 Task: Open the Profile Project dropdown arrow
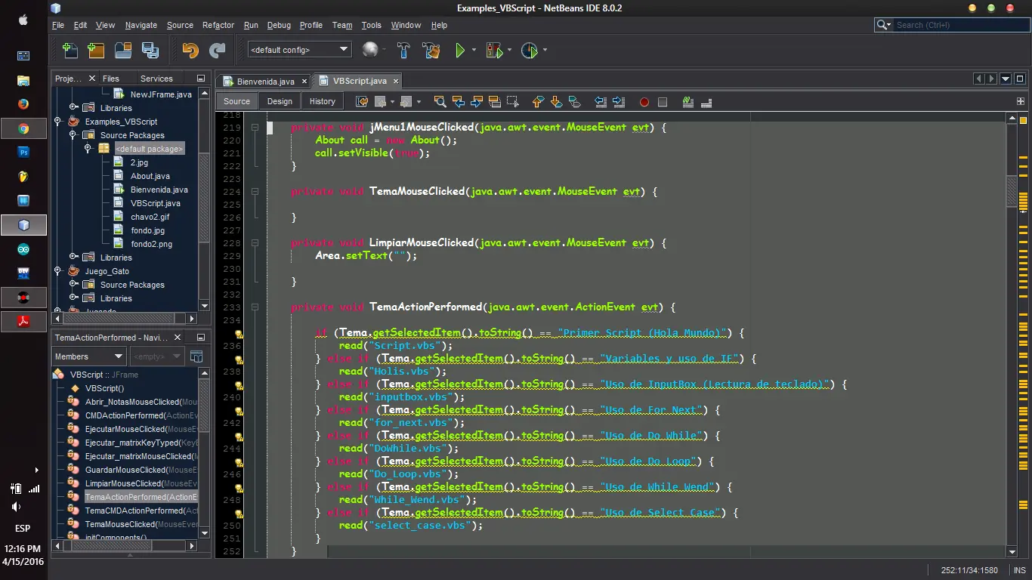(x=545, y=51)
